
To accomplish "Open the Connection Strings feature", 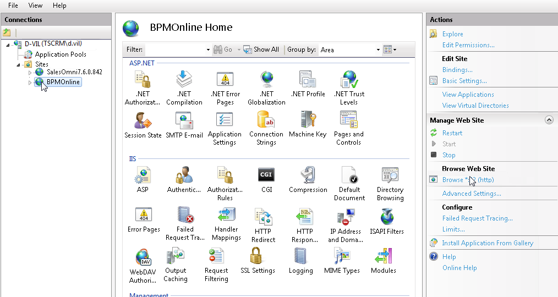I will [266, 128].
